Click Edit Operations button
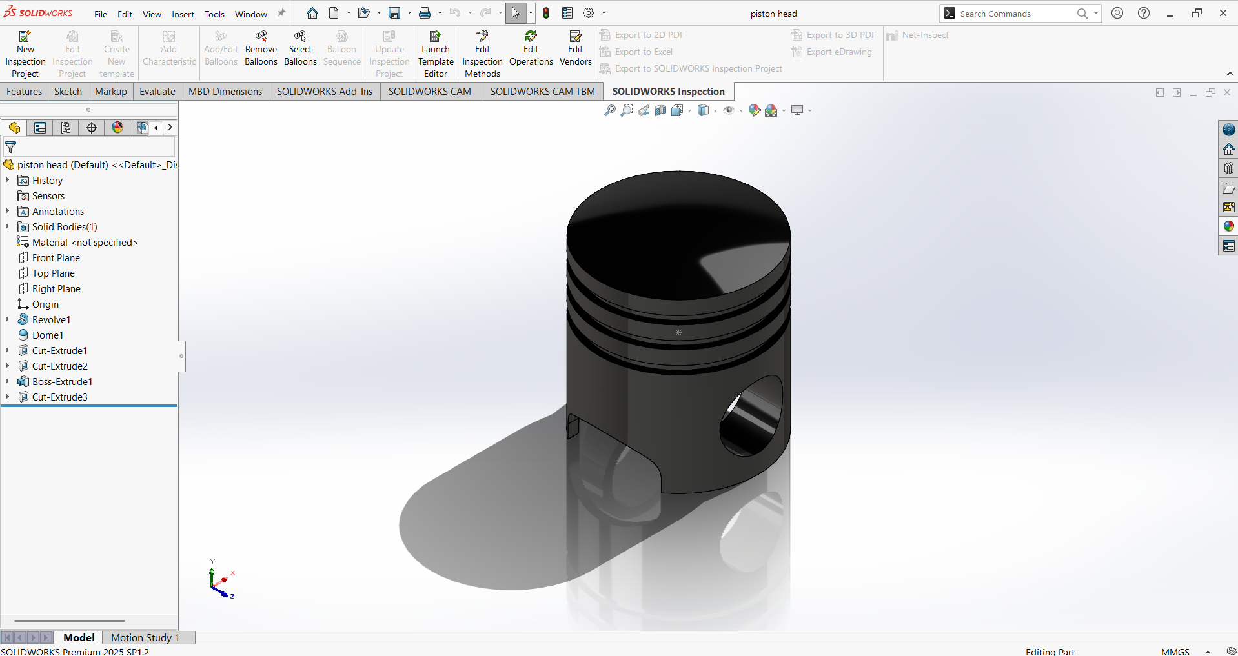The image size is (1238, 656). point(531,48)
